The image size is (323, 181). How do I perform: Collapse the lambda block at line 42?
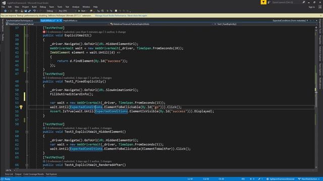coord(27,52)
